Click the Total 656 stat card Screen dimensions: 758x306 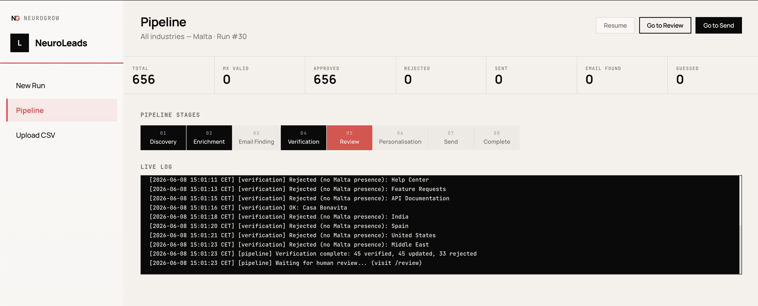[x=169, y=75]
